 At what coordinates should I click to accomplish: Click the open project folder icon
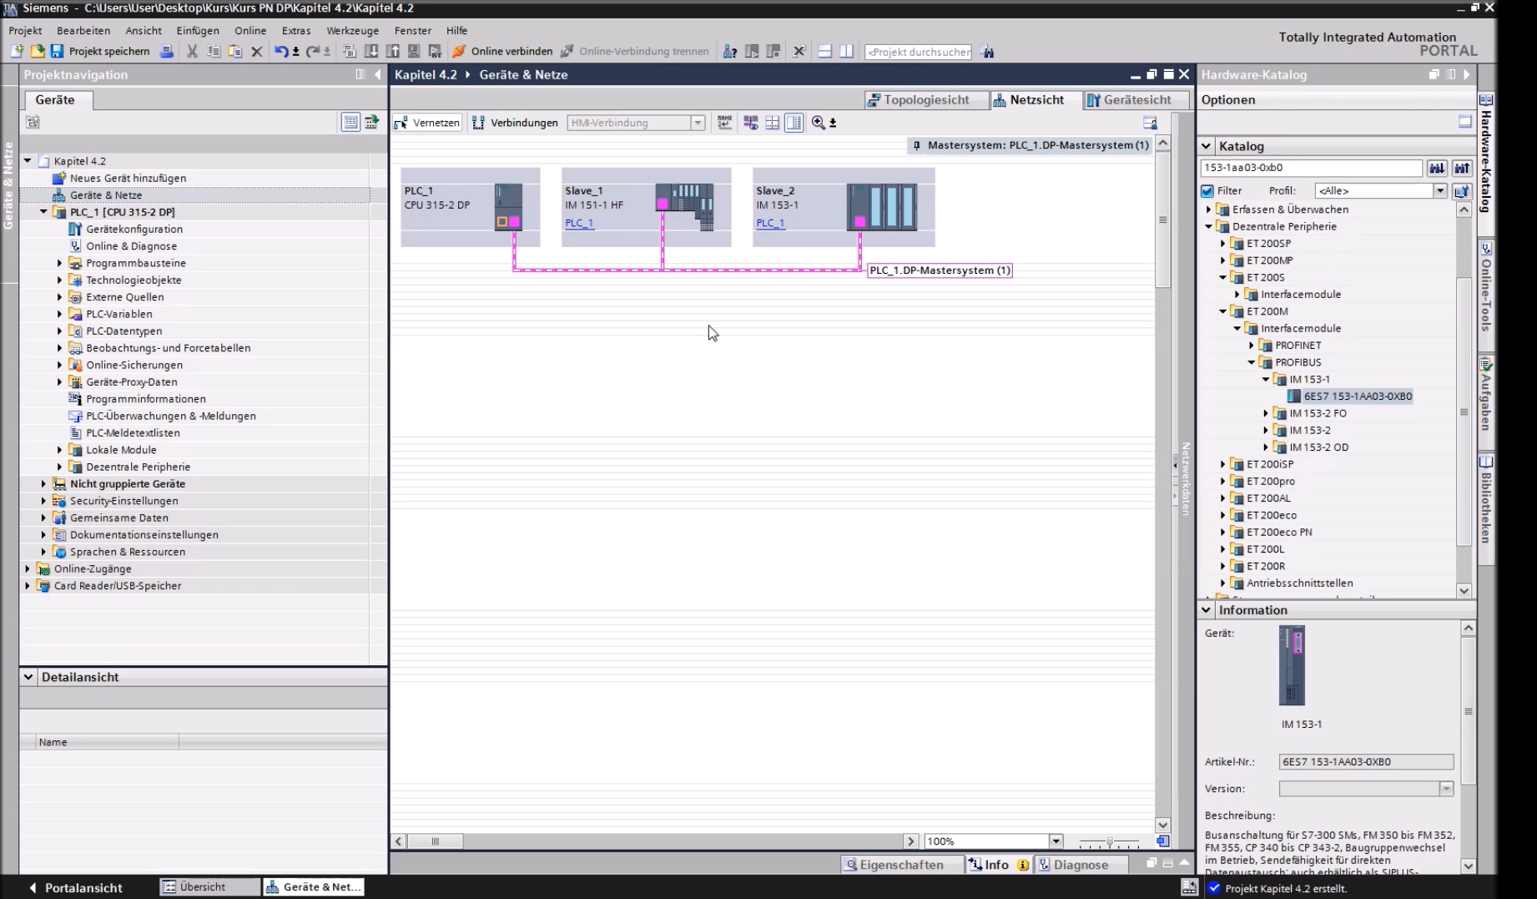37,52
